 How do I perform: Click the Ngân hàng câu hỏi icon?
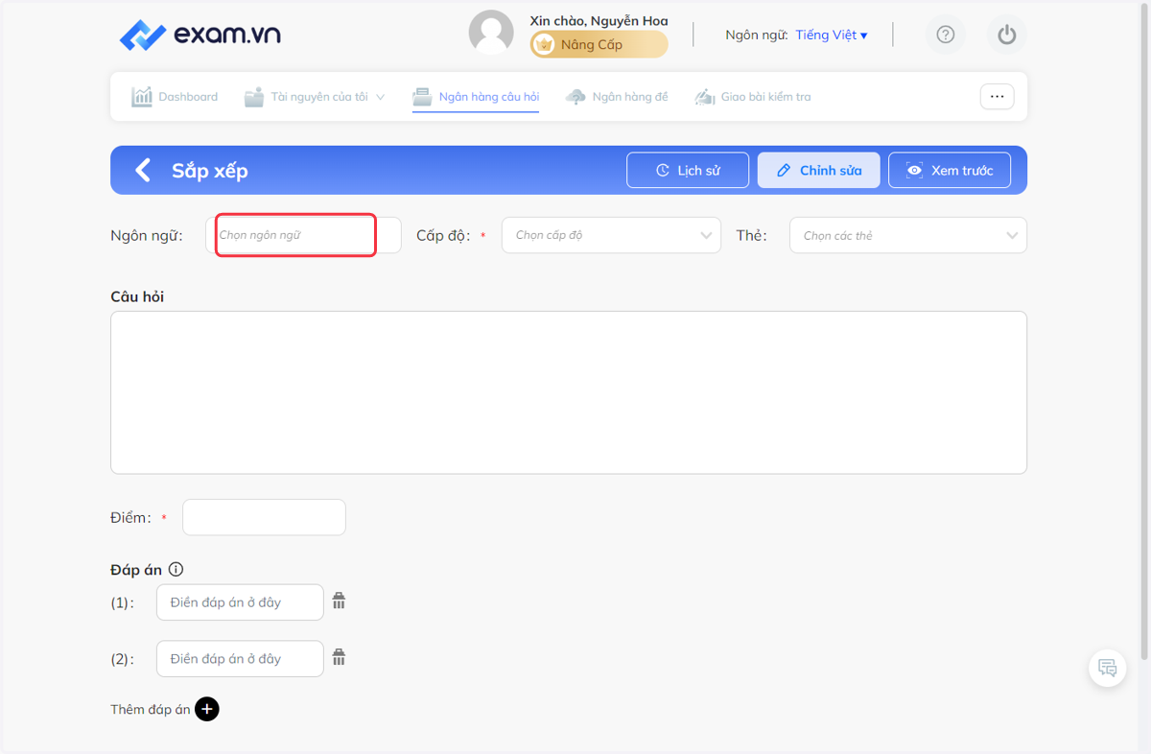[422, 97]
